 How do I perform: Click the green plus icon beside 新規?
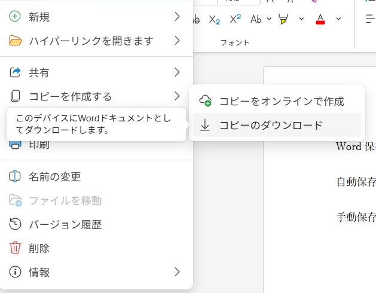point(15,17)
